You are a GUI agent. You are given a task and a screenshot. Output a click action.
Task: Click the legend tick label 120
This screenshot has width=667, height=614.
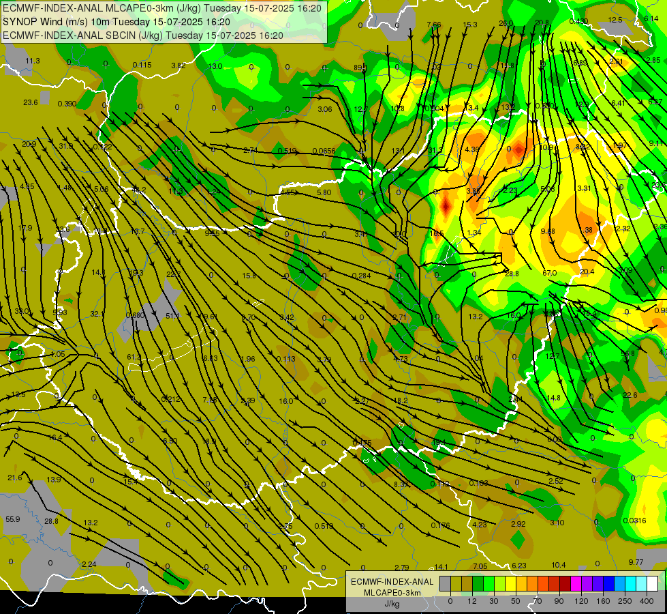pyautogui.click(x=582, y=601)
